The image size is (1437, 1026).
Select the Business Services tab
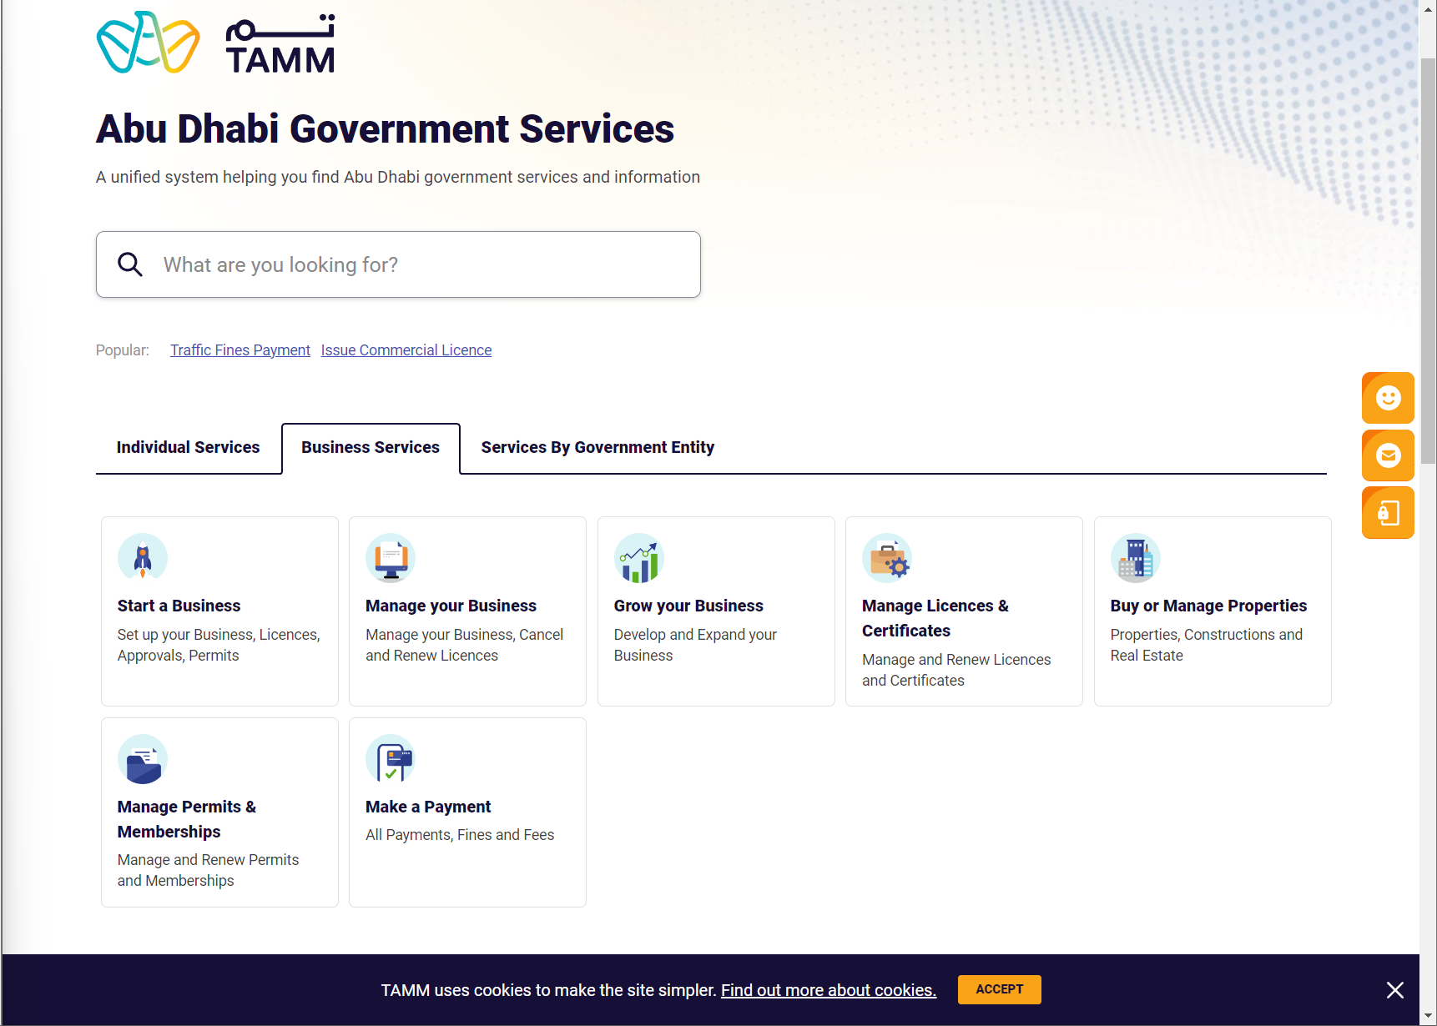(x=371, y=448)
